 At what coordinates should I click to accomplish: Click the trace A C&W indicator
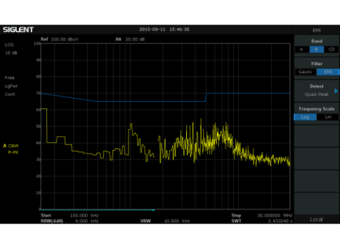click(11, 145)
